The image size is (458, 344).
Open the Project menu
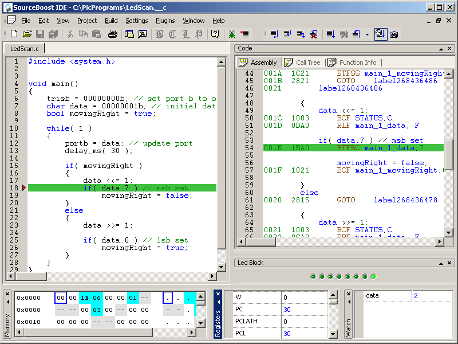point(87,21)
